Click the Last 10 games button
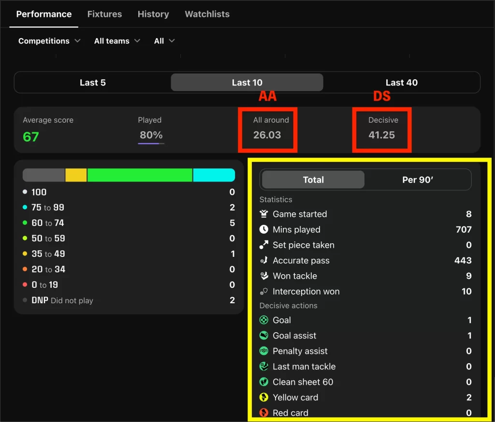This screenshot has width=495, height=422. (x=247, y=83)
